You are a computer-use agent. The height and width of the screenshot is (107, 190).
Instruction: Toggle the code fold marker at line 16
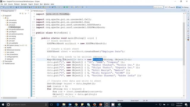click(35, 38)
